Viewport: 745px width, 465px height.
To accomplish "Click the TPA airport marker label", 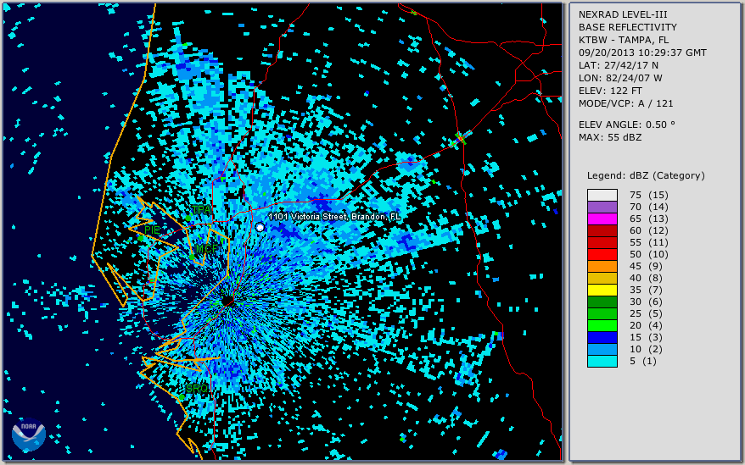I will 200,209.
